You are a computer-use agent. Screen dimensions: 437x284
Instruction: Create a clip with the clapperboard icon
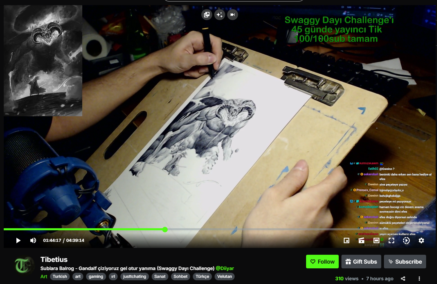pyautogui.click(x=362, y=240)
